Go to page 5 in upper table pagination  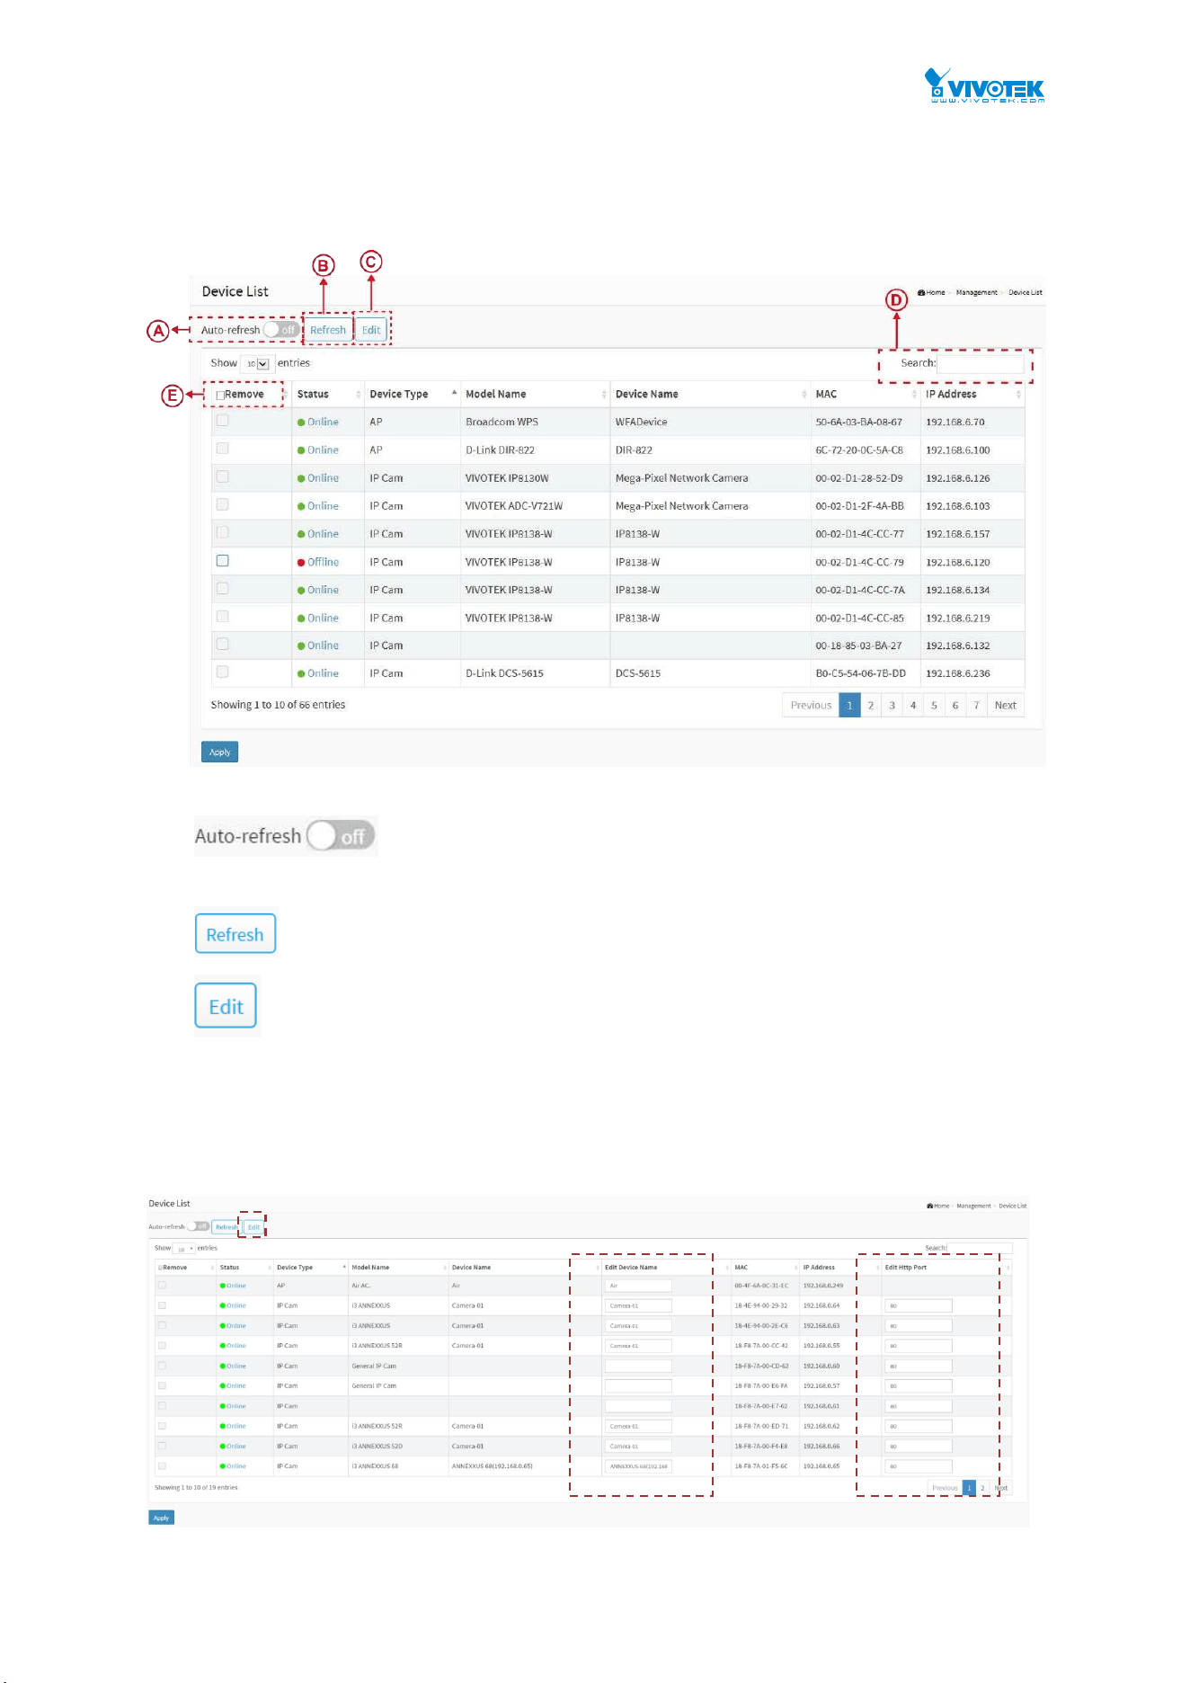[934, 705]
